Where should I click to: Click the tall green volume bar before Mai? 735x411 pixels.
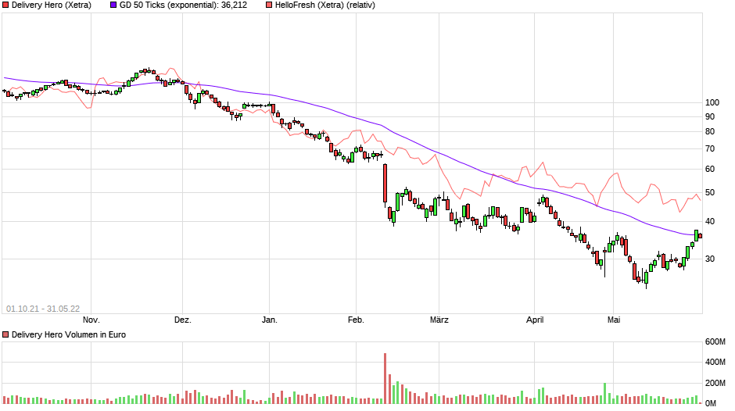click(x=604, y=394)
